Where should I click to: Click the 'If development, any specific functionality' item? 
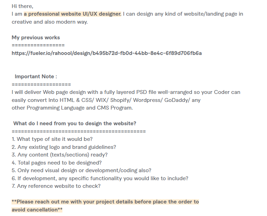point(100,178)
